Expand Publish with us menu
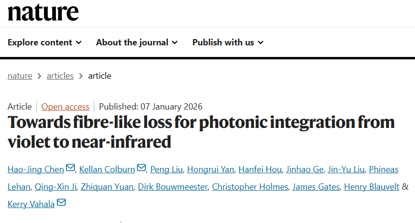 tap(228, 42)
